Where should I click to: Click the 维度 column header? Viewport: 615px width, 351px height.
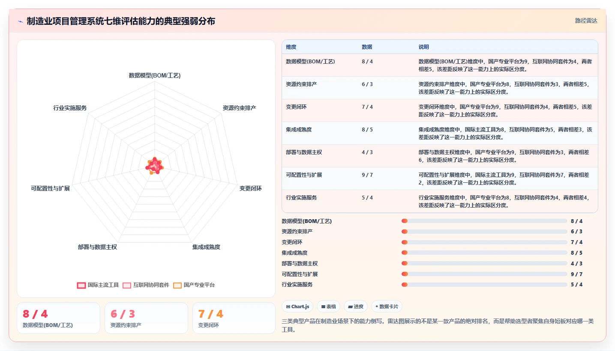[291, 47]
